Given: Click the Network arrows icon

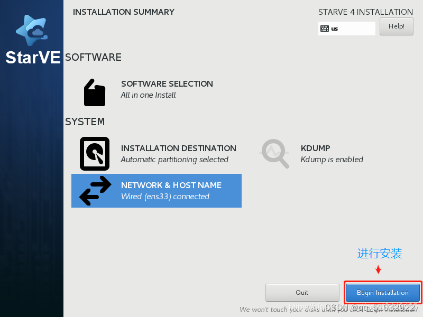Looking at the screenshot, I should click(95, 191).
